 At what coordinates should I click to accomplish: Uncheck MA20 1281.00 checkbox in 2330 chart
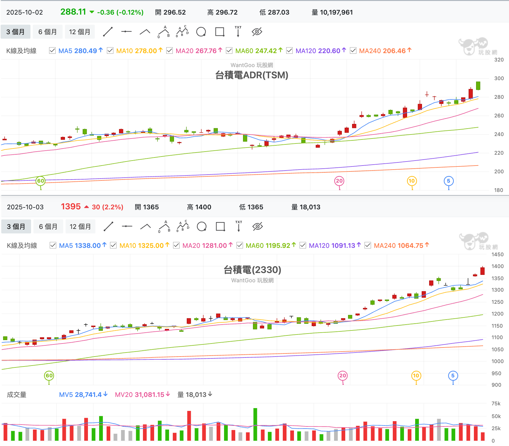pyautogui.click(x=177, y=245)
